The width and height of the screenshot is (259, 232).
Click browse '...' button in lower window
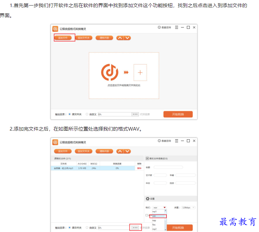(x=135, y=228)
